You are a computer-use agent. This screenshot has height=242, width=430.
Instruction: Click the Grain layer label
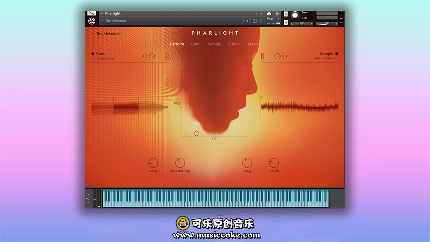(101, 54)
